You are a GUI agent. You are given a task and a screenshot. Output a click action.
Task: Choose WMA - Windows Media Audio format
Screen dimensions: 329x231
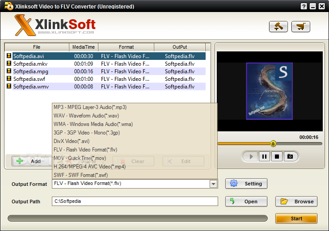(135, 124)
